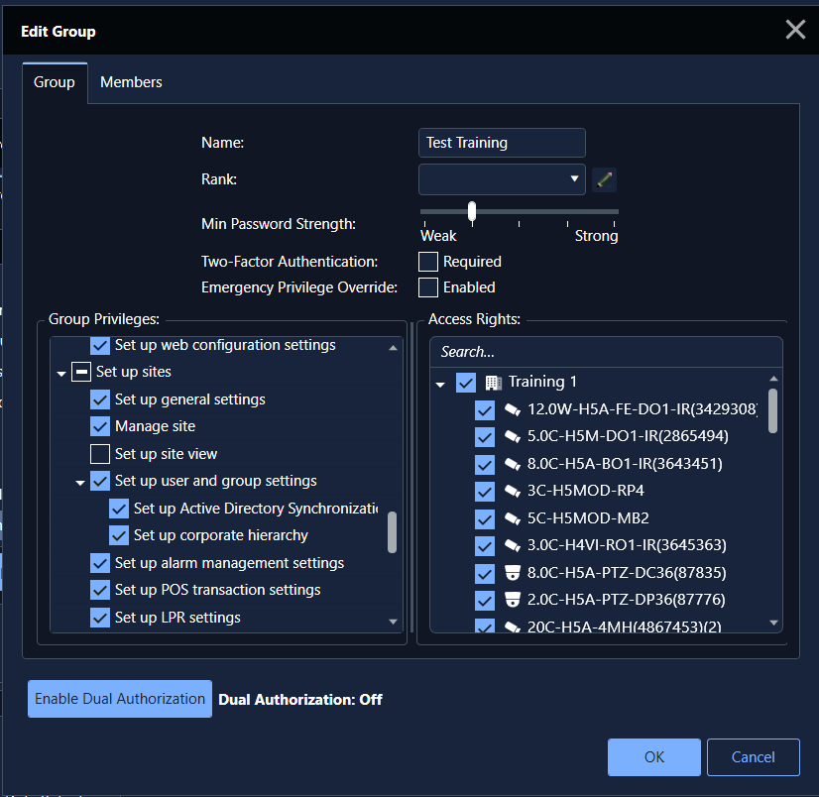Enable Emergency Privilege Override checkbox
This screenshot has width=819, height=797.
pos(428,287)
